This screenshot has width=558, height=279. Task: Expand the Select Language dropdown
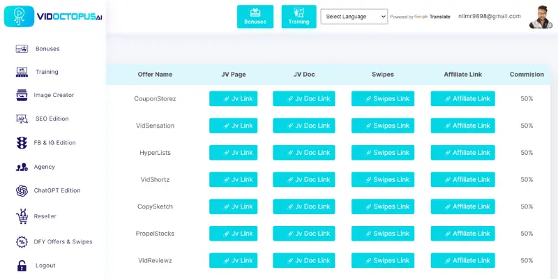[354, 16]
